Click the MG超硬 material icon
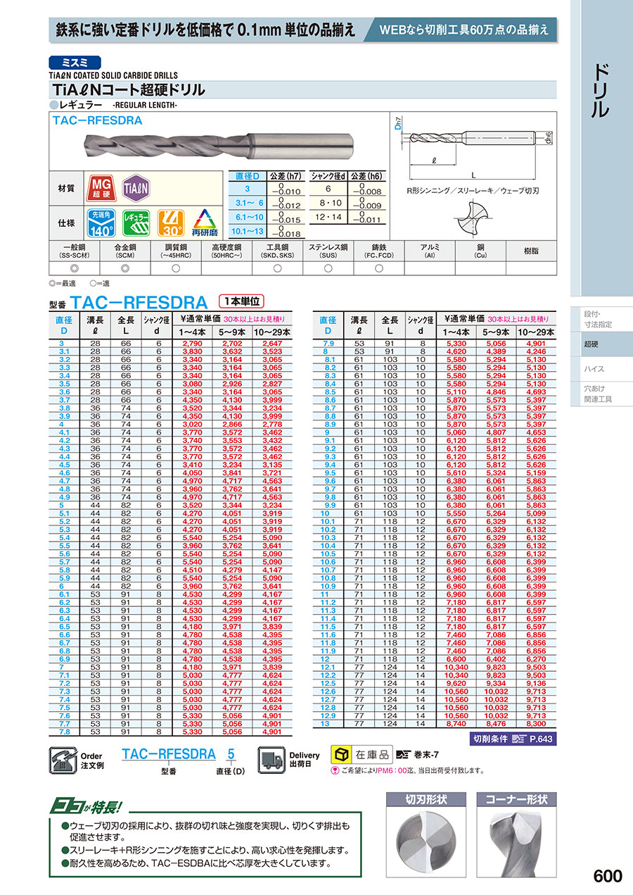The height and width of the screenshot is (895, 633). (x=100, y=189)
